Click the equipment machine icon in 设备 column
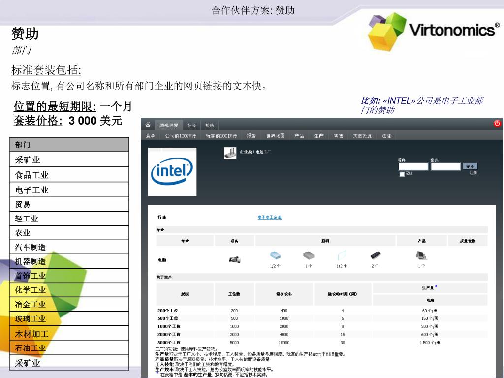 pyautogui.click(x=235, y=259)
